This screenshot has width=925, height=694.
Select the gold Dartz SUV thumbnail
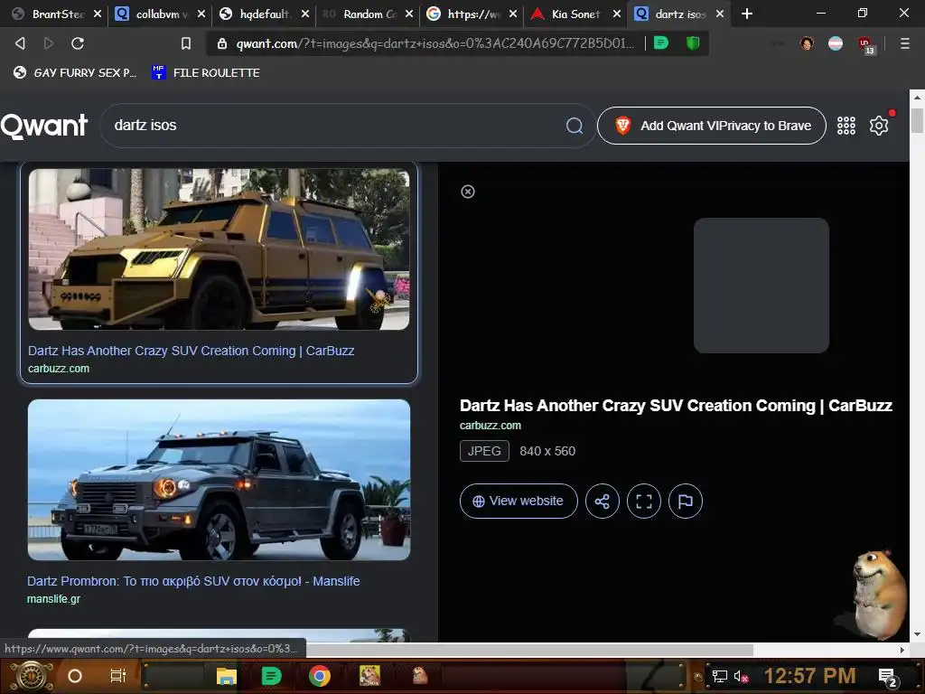click(x=219, y=249)
